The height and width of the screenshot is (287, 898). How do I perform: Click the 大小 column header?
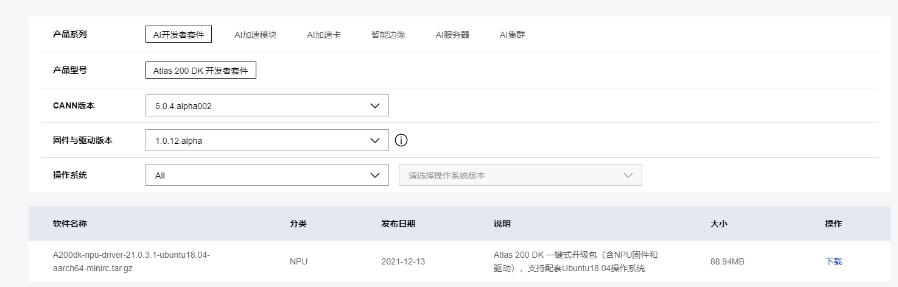[x=719, y=224]
